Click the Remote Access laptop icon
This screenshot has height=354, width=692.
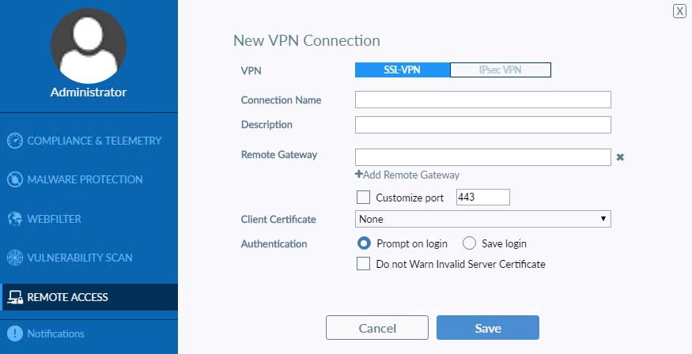(x=14, y=298)
